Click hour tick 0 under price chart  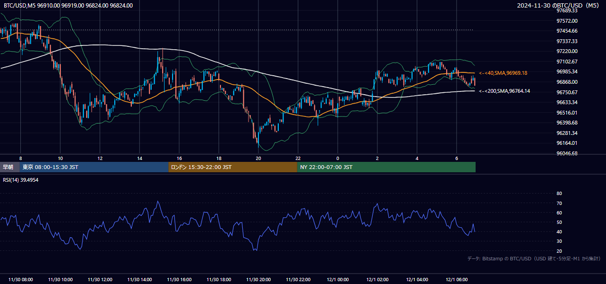(x=338, y=158)
